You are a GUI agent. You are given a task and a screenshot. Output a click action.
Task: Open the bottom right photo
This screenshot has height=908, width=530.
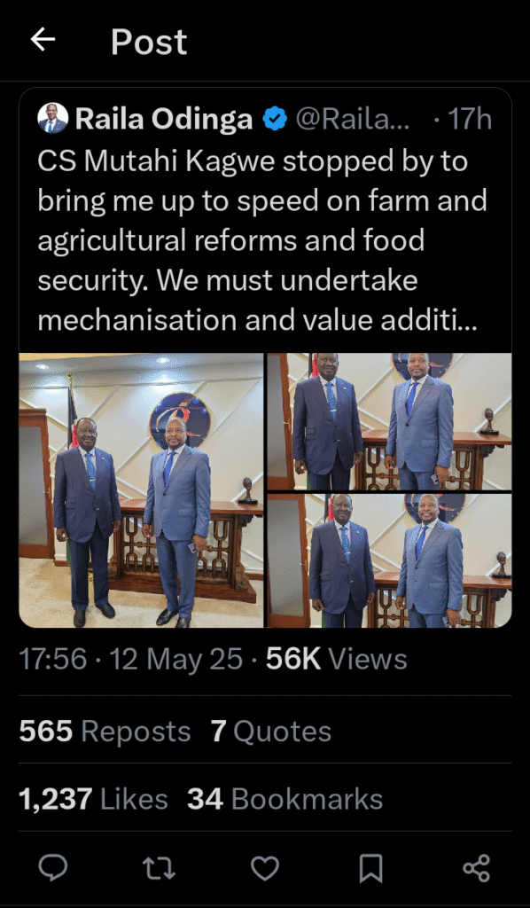389,560
